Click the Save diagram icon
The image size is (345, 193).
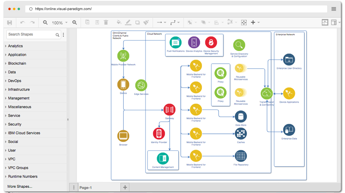tap(9, 23)
